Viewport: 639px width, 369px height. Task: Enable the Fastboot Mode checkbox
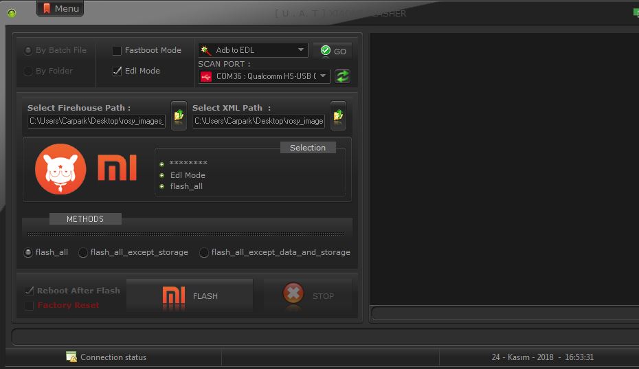pos(117,51)
